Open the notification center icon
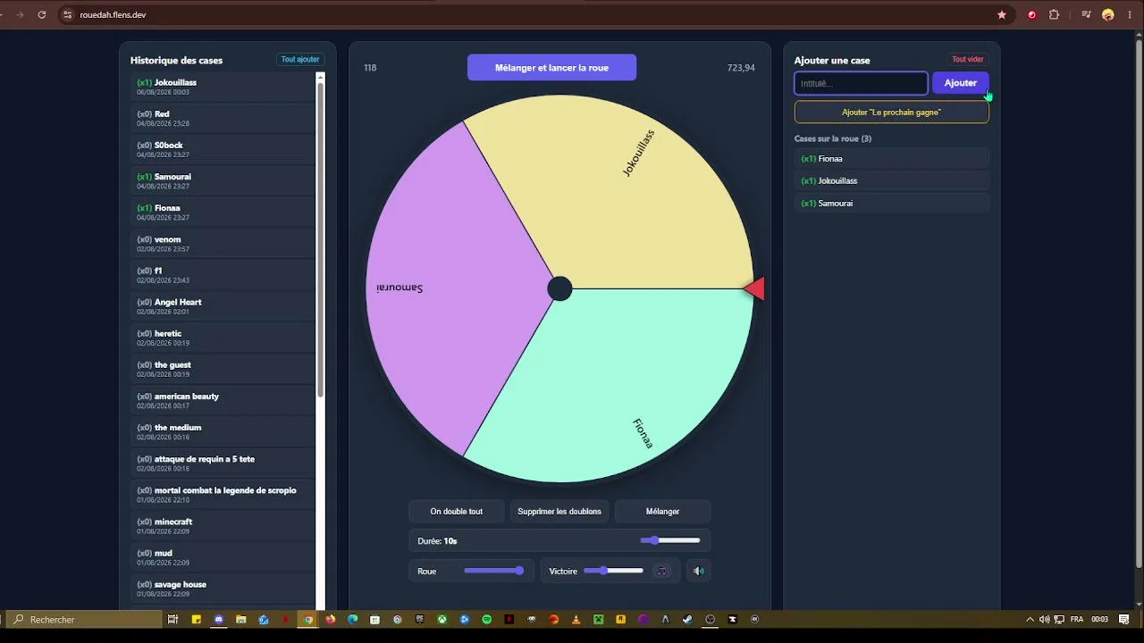The width and height of the screenshot is (1144, 643). pyautogui.click(x=1124, y=619)
